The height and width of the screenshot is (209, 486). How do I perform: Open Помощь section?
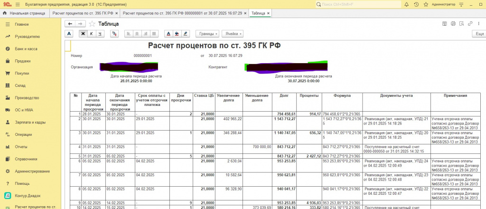click(30, 183)
